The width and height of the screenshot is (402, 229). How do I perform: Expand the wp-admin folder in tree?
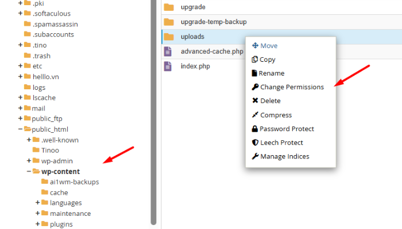click(29, 161)
